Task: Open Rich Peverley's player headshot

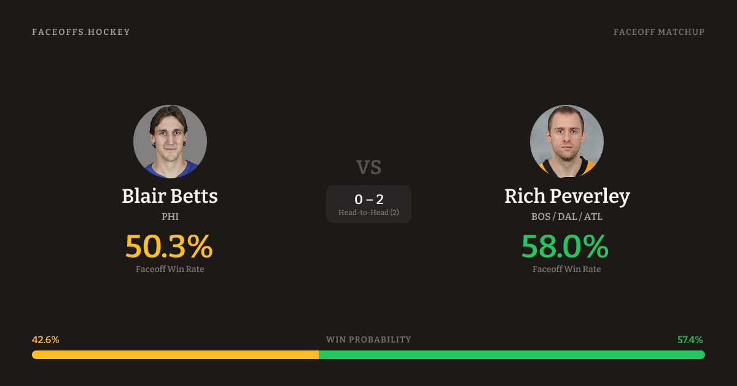Action: [x=567, y=142]
